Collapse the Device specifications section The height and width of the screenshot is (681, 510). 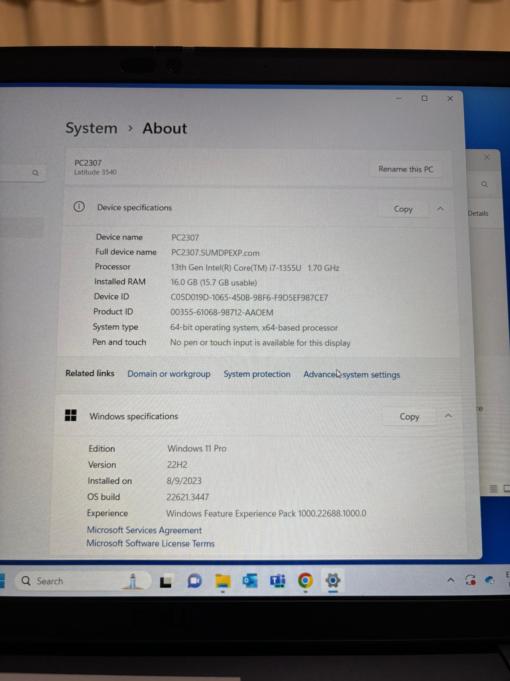coord(440,209)
